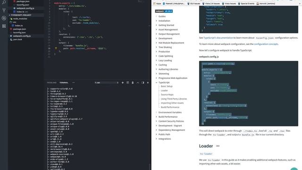This screenshot has width=302, height=170.
Task: Select webpack.config.js in open editors list
Action: coord(25,8)
